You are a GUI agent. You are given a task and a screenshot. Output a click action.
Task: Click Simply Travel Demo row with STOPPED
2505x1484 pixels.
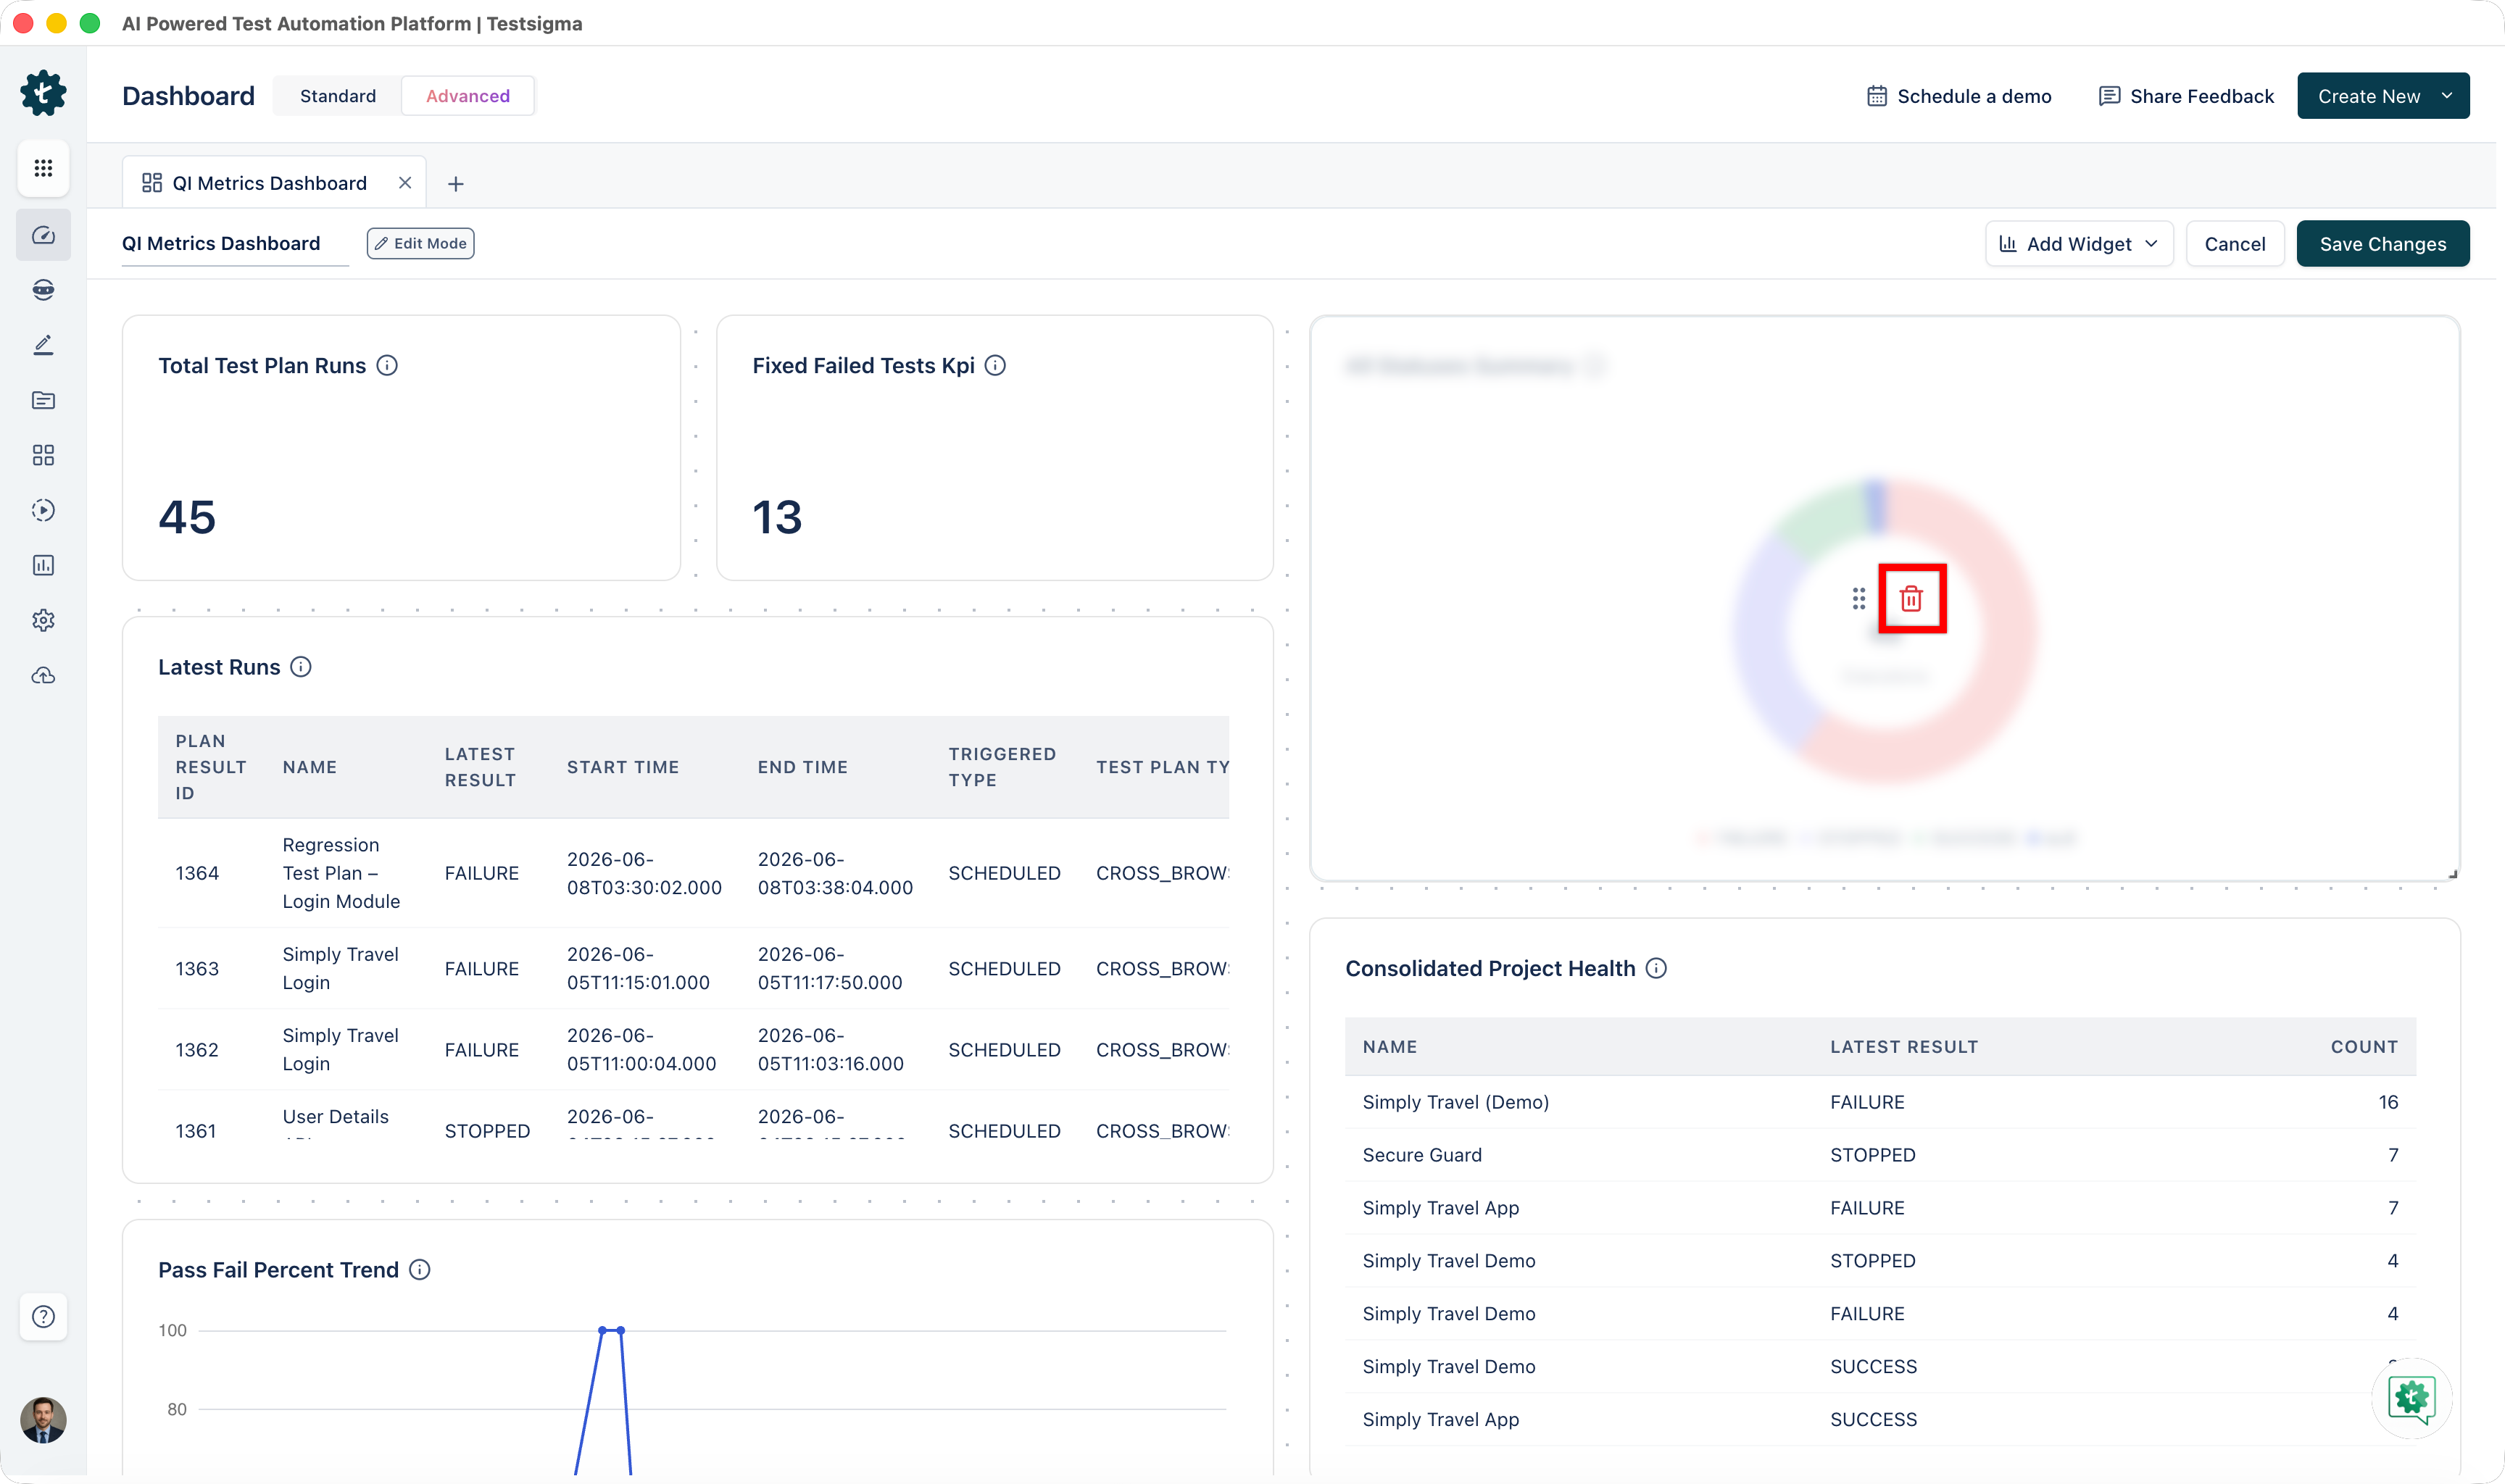click(x=1880, y=1261)
